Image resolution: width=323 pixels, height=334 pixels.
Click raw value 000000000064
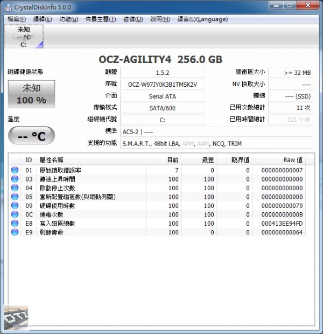(x=282, y=232)
